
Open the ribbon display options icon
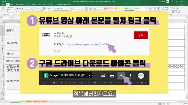click(172, 1)
